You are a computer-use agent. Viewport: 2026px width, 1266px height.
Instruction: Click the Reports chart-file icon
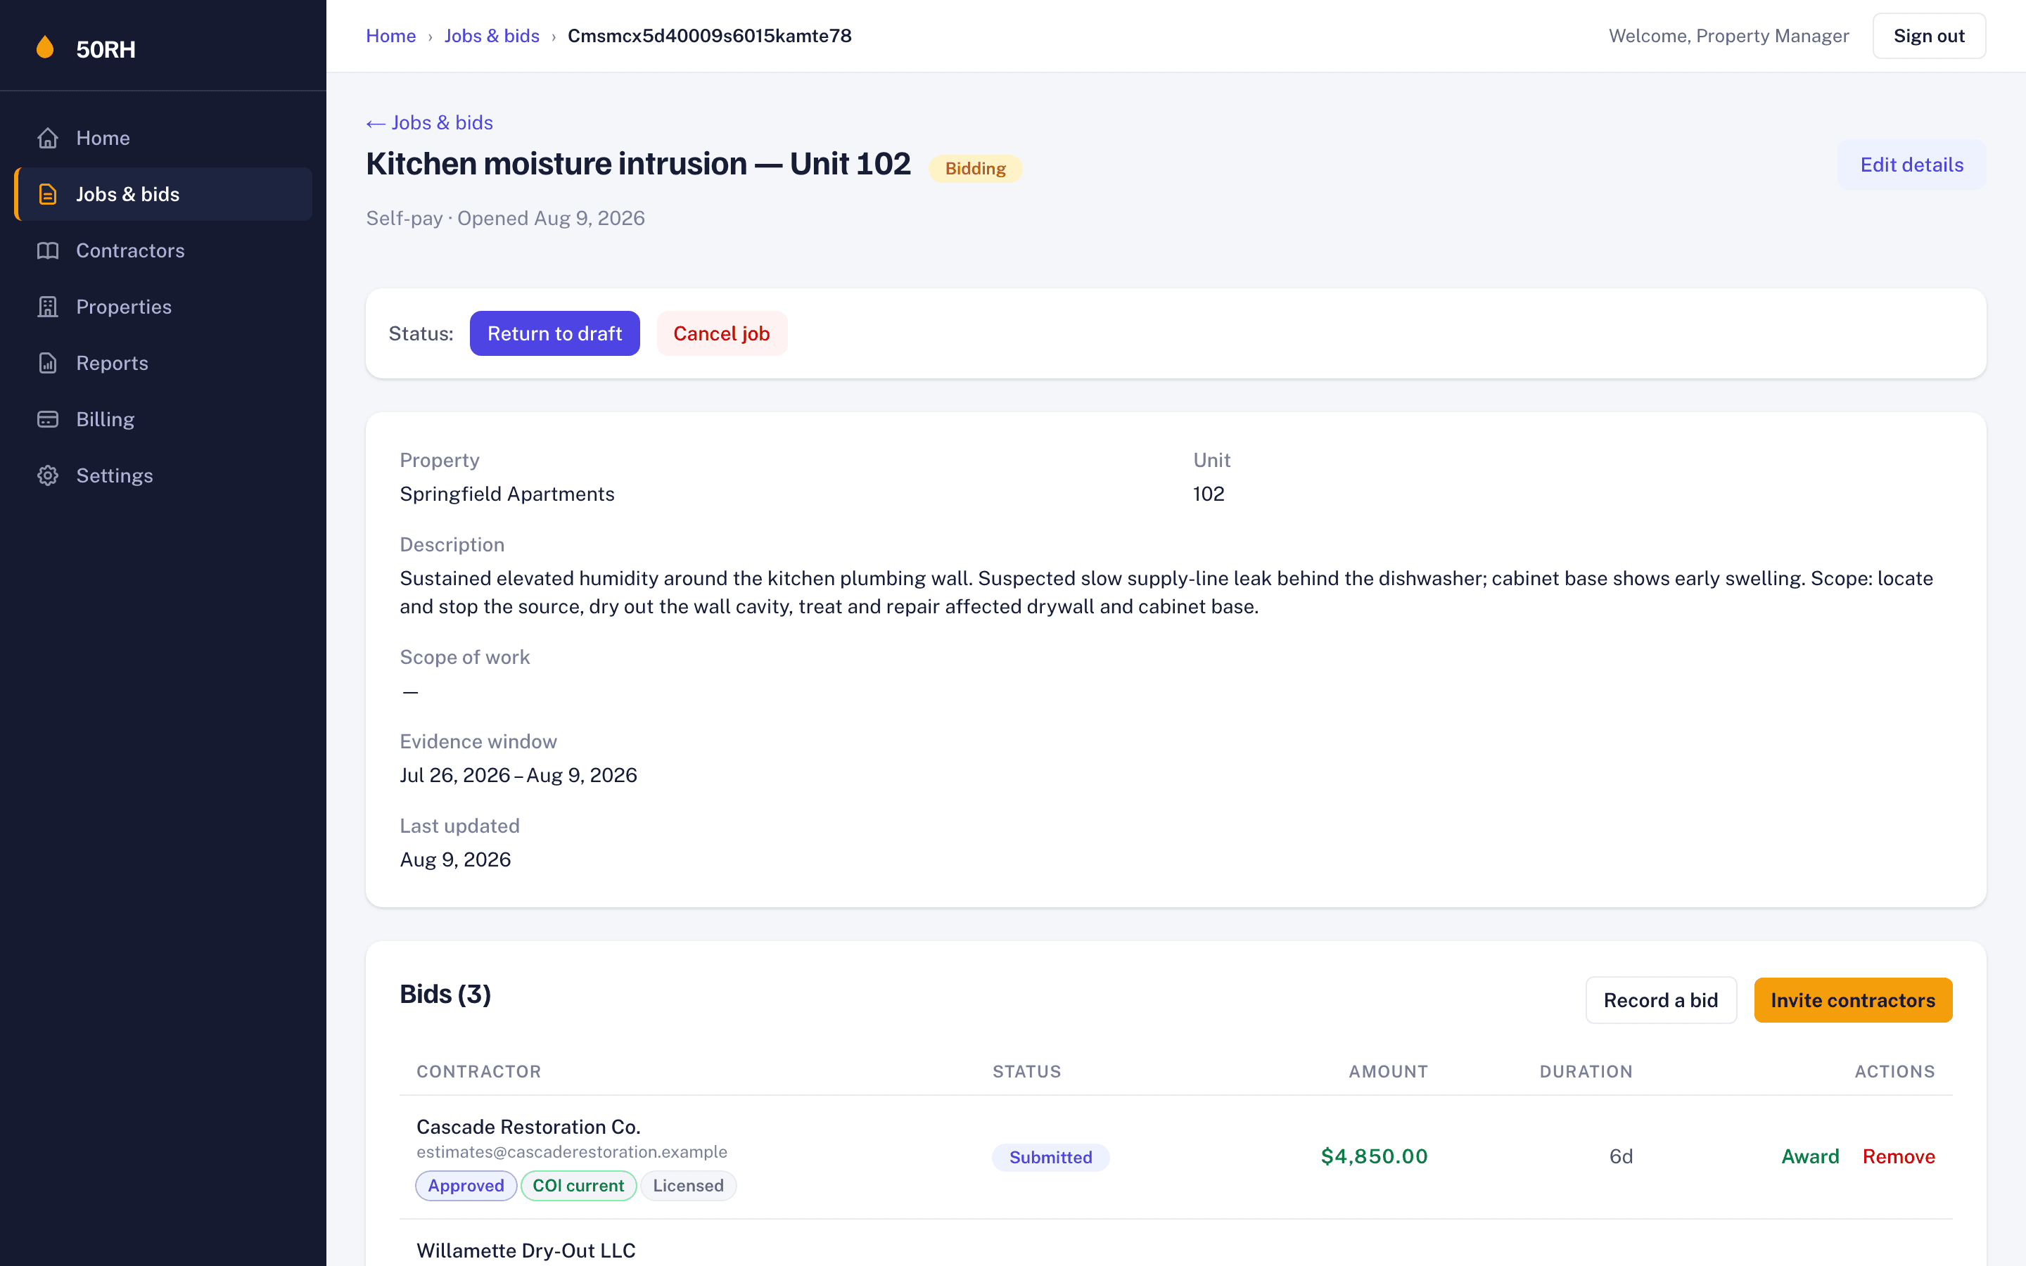(48, 362)
